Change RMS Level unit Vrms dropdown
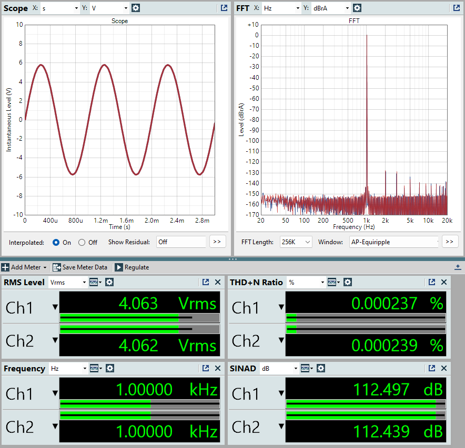The height and width of the screenshot is (448, 465). 68,282
